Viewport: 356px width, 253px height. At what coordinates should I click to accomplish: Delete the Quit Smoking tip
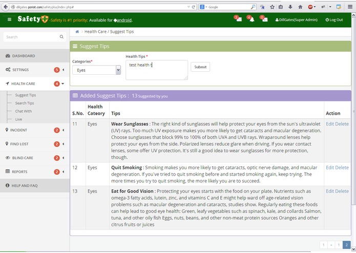click(342, 167)
